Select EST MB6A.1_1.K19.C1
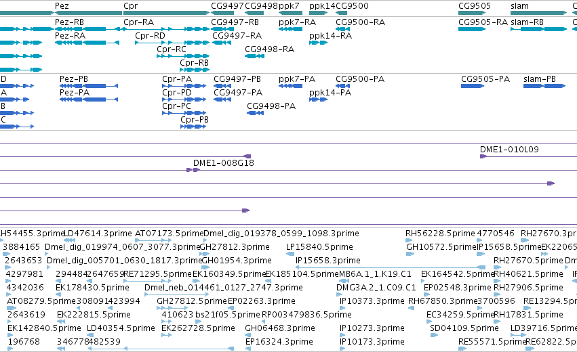Viewport: 577px width, 352px height. click(x=374, y=274)
